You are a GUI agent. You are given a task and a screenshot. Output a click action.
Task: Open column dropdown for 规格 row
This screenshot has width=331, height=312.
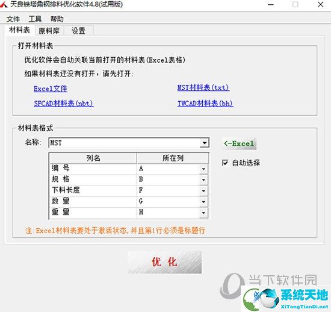[203, 180]
